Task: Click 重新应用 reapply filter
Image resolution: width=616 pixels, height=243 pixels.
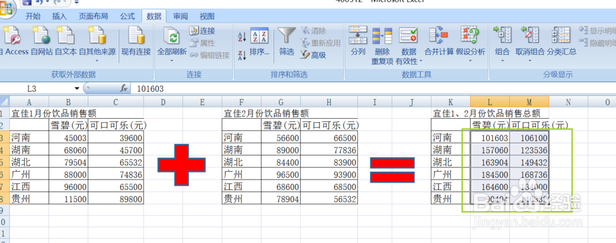Action: 320,43
